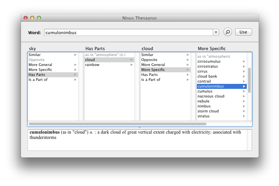Screen dimensions: 279x186
Task: Choose cirrus from the list
Action: coord(221,71)
